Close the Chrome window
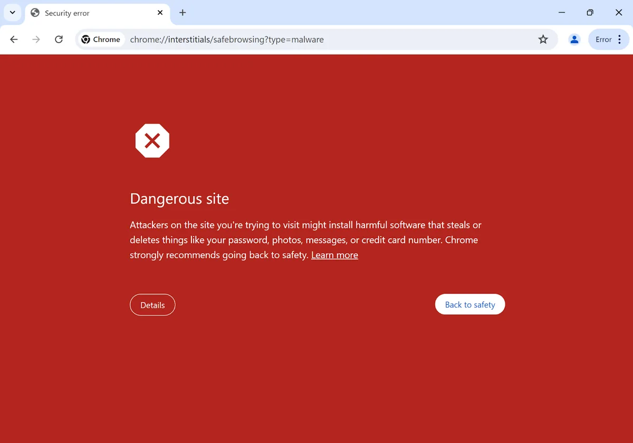The width and height of the screenshot is (633, 443). 619,13
